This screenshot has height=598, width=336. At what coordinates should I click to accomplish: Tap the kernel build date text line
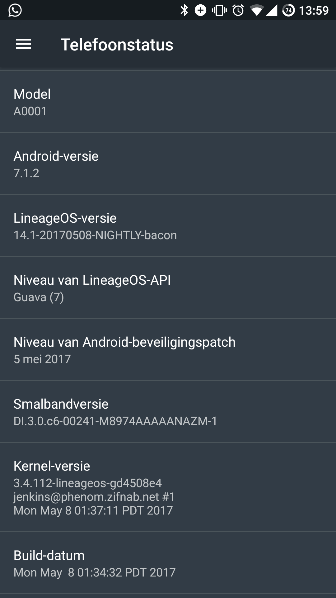[x=93, y=510]
